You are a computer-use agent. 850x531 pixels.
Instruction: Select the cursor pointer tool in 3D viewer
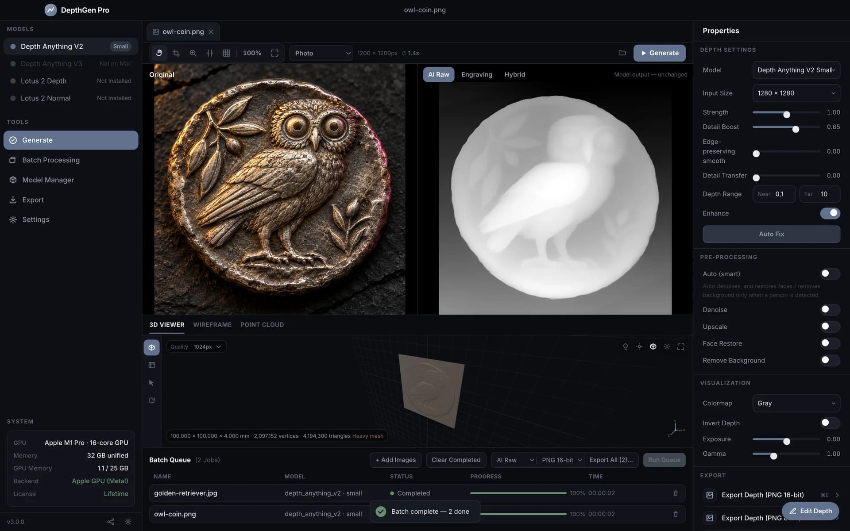[151, 383]
